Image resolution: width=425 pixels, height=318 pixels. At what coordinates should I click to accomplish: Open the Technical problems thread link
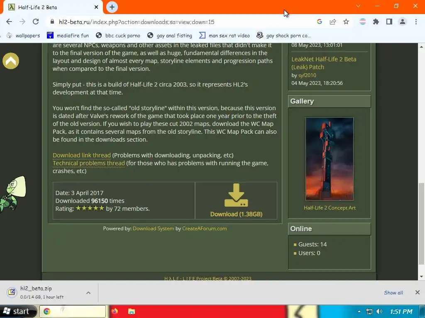pyautogui.click(x=89, y=163)
